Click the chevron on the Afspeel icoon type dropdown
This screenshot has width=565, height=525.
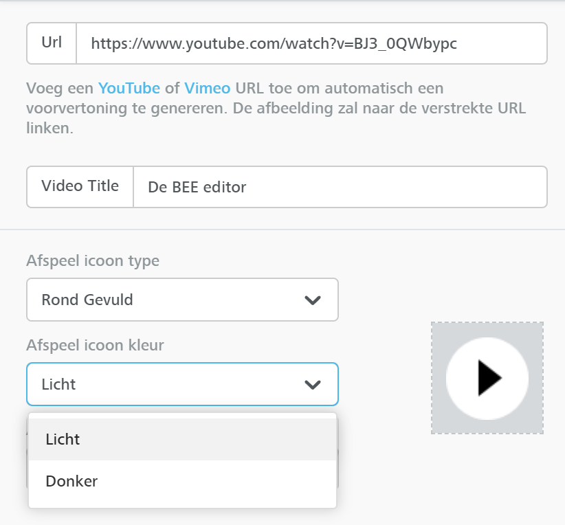pyautogui.click(x=313, y=300)
